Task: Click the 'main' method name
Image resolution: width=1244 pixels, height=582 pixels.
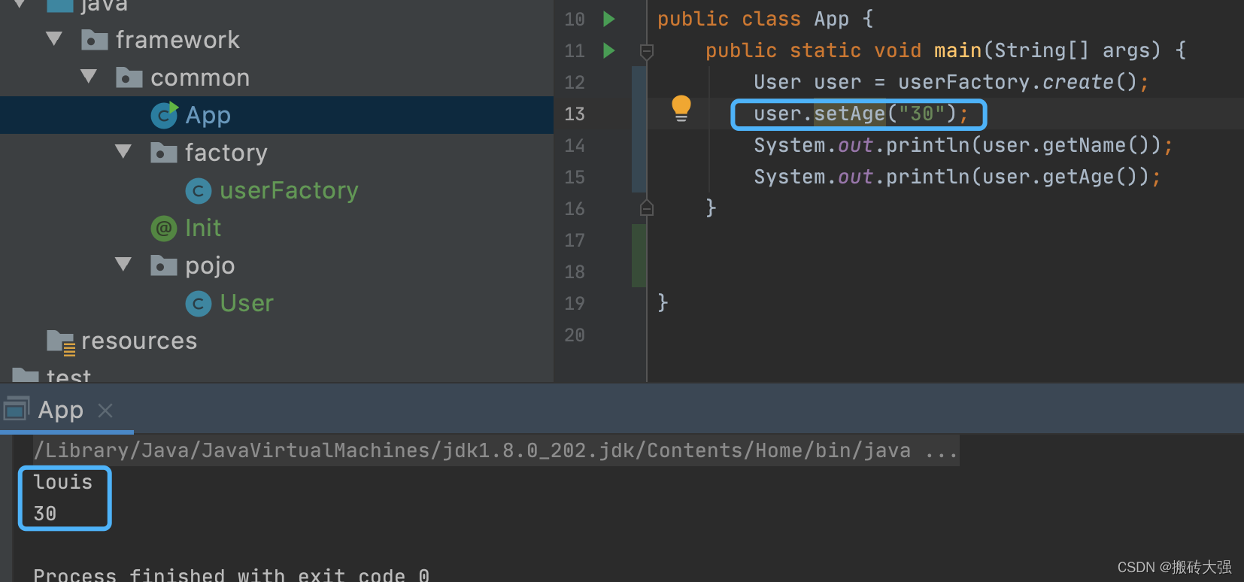Action: click(x=957, y=50)
